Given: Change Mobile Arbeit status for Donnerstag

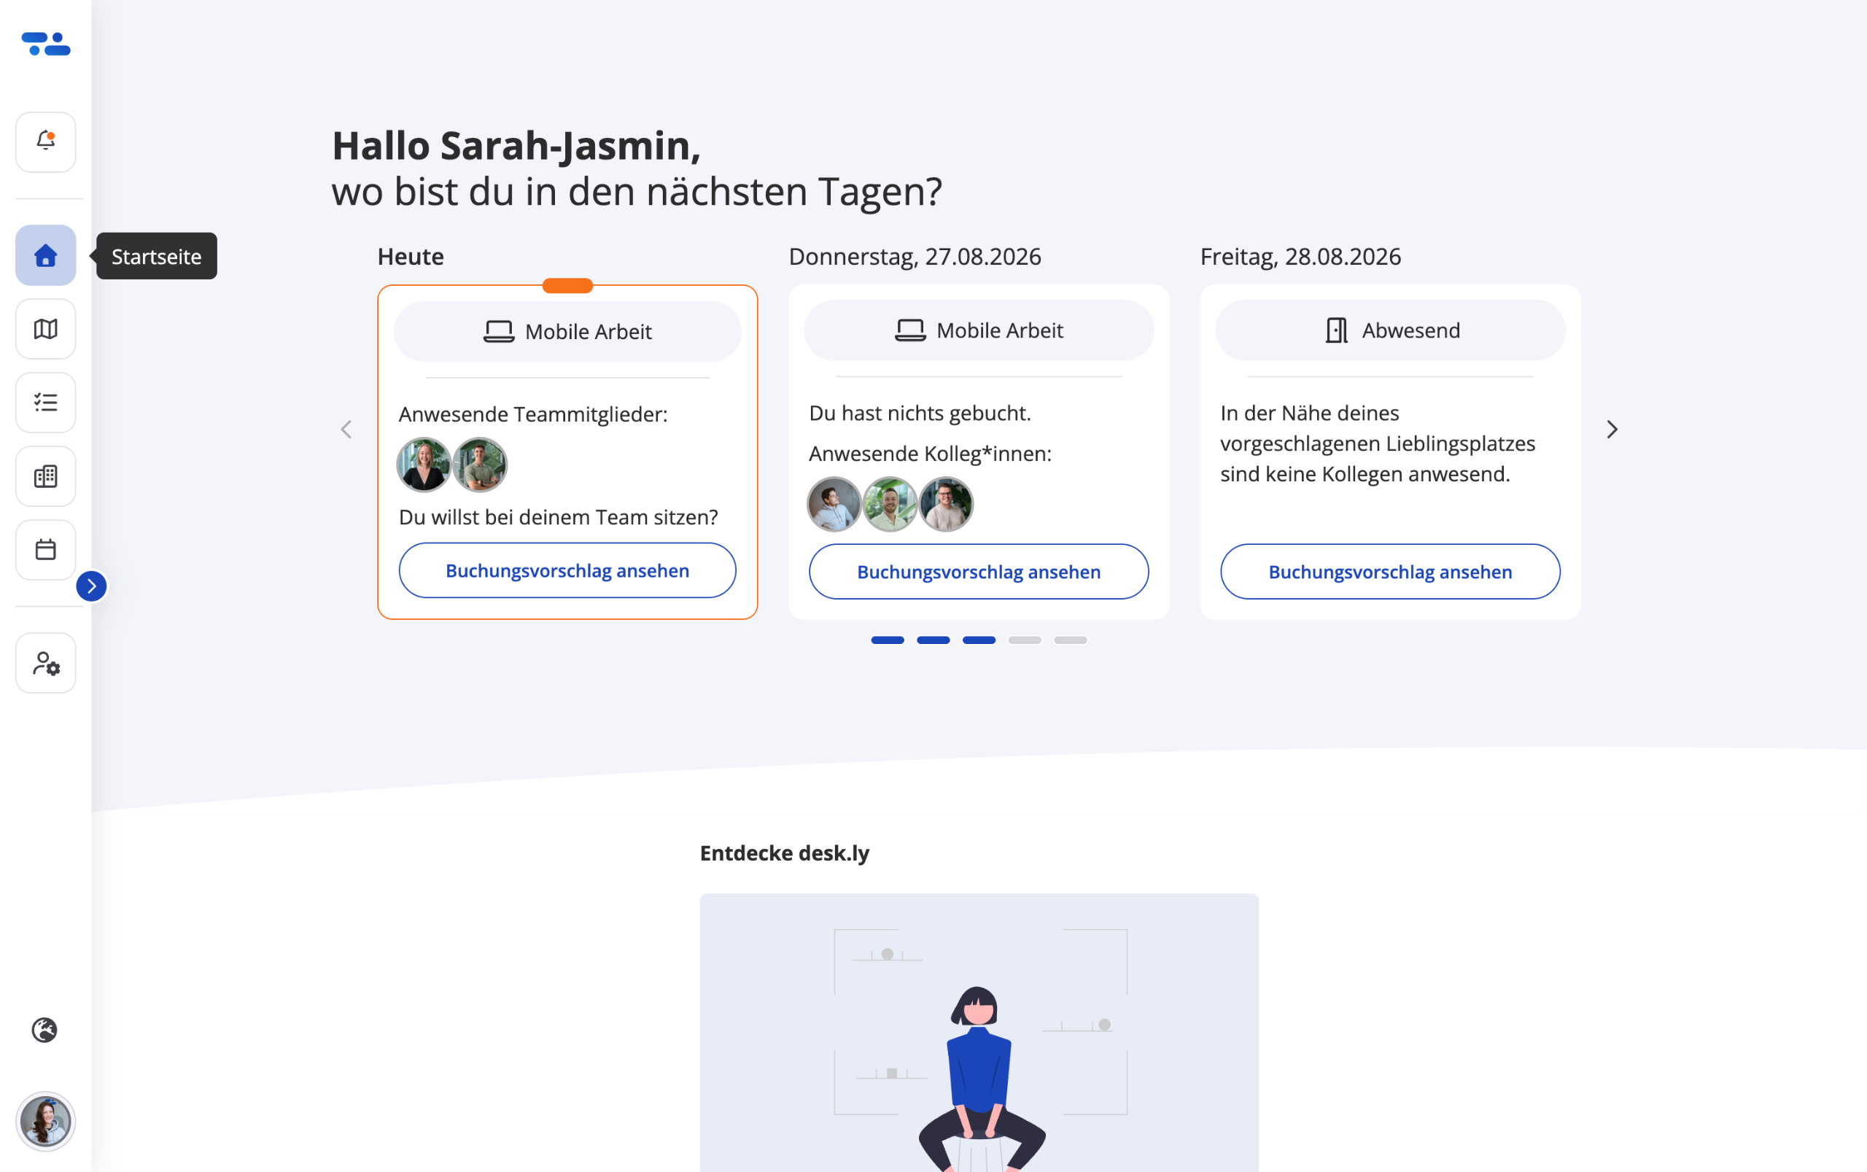Looking at the screenshot, I should pyautogui.click(x=979, y=330).
